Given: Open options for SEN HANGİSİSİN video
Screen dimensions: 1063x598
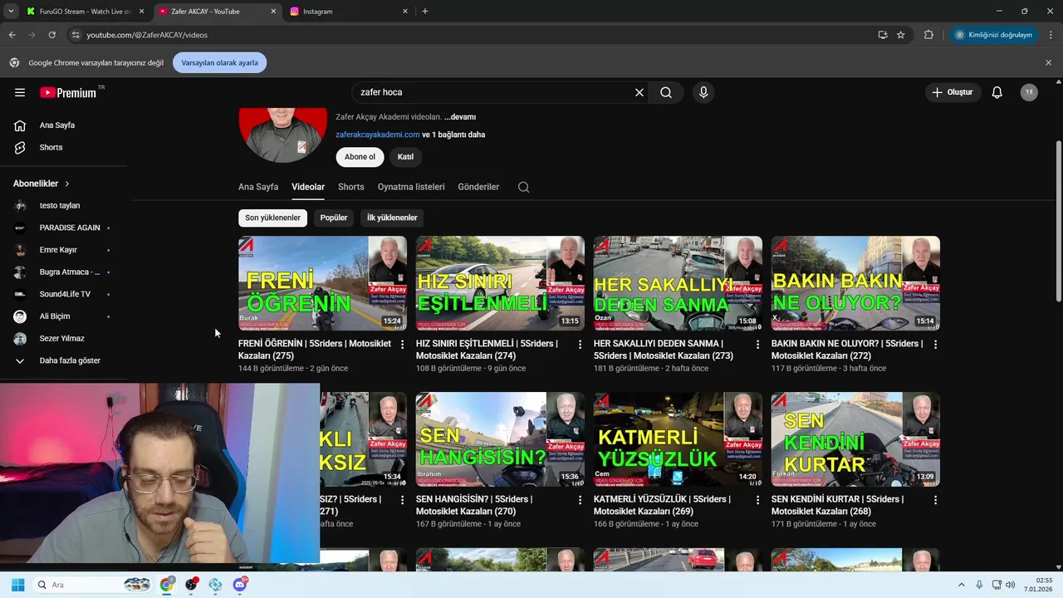Looking at the screenshot, I should click(x=580, y=500).
